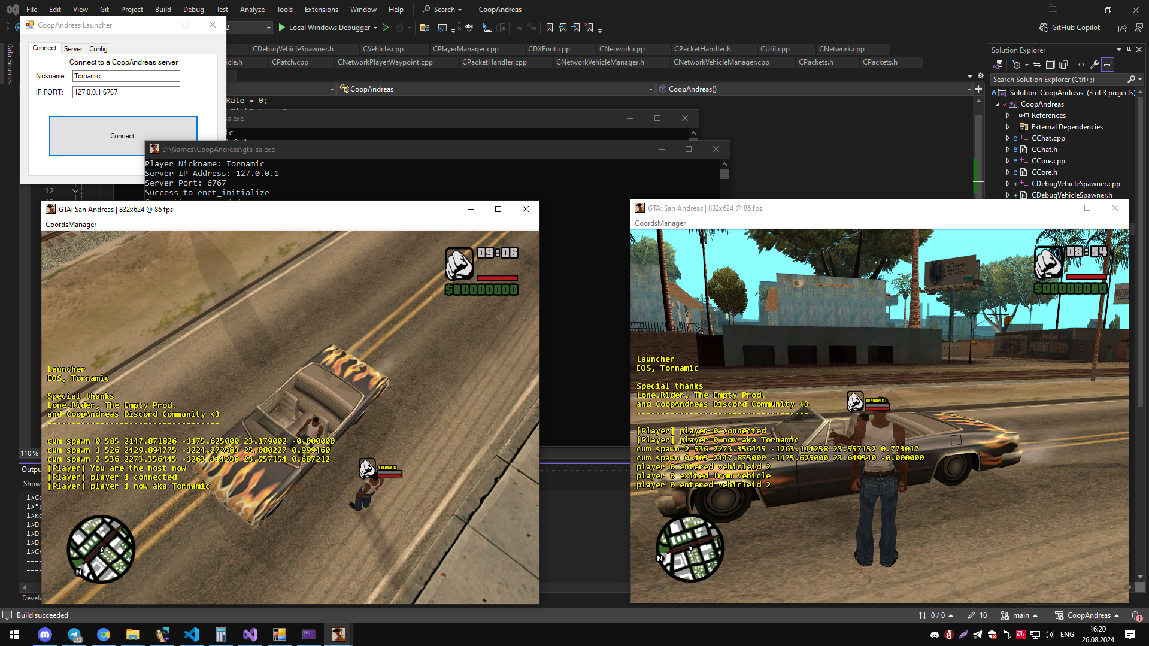Toggle Preview Selected Items icon in Solution Explorer

coord(1108,65)
